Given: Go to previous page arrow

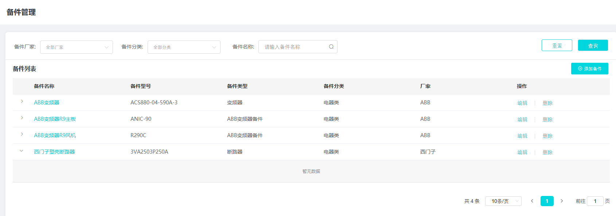Looking at the screenshot, I should (x=532, y=201).
